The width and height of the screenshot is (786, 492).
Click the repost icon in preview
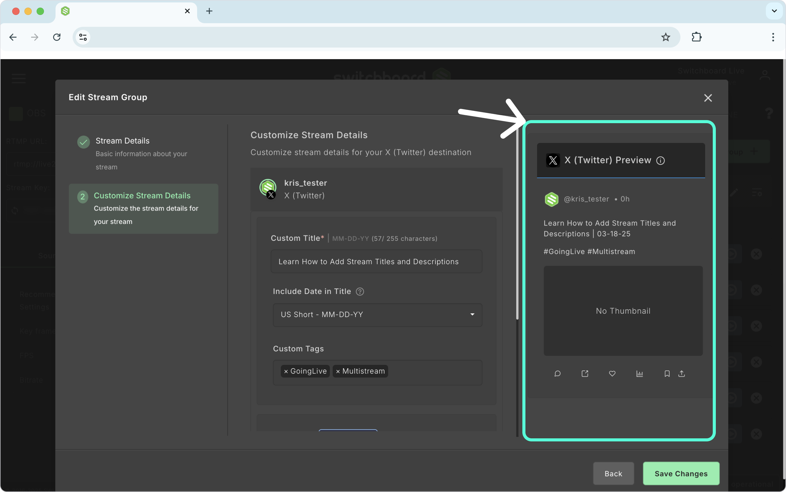coord(585,373)
